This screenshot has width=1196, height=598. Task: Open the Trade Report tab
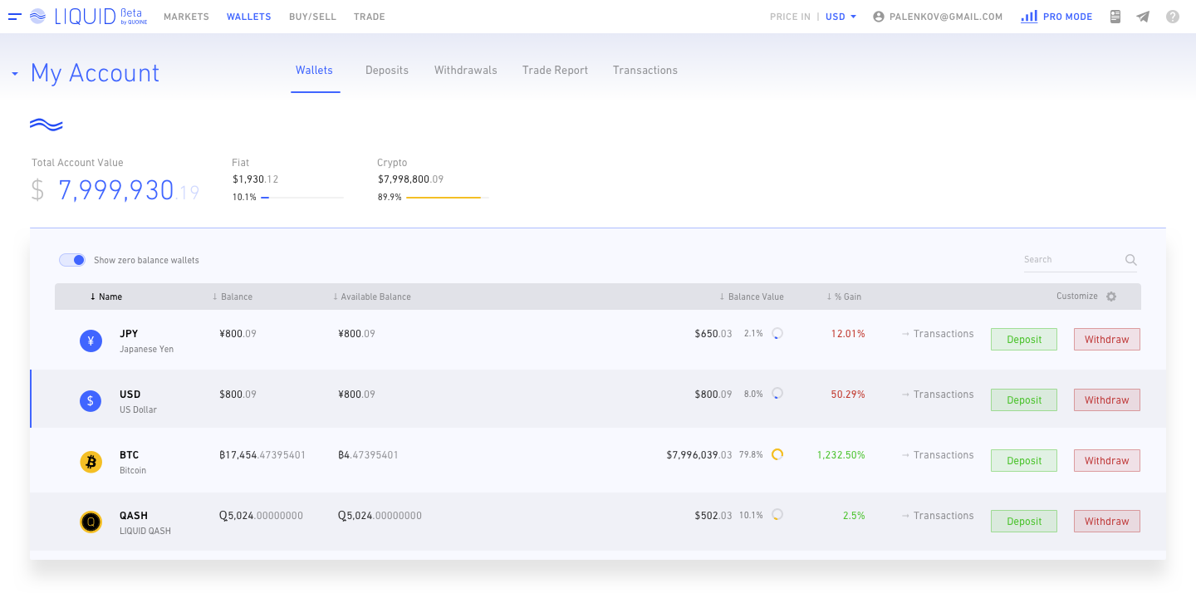click(x=555, y=71)
